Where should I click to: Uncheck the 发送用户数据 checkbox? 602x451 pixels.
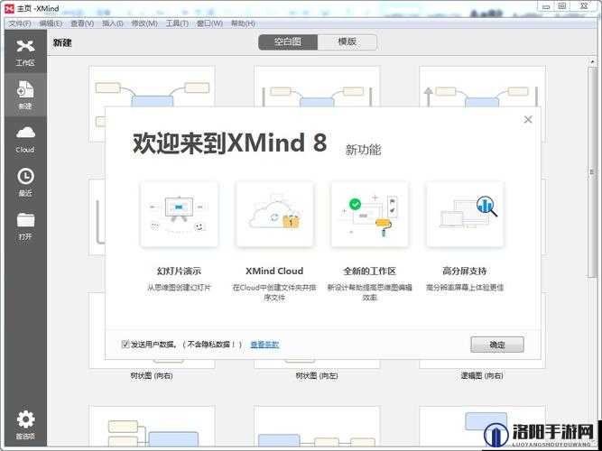click(x=125, y=344)
